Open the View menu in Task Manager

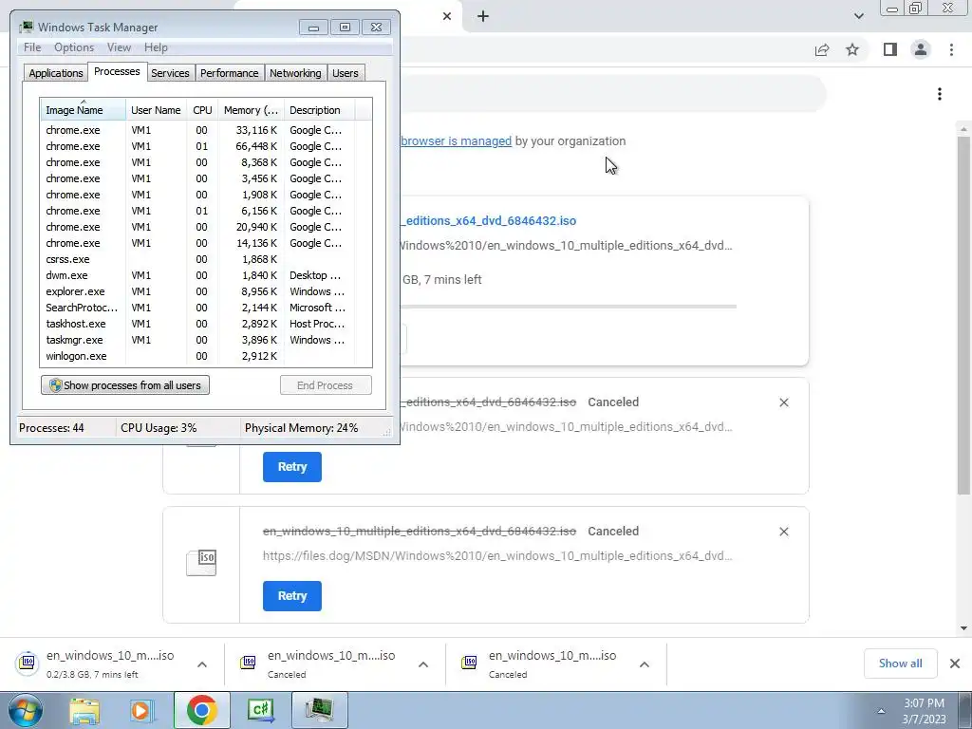coord(119,47)
